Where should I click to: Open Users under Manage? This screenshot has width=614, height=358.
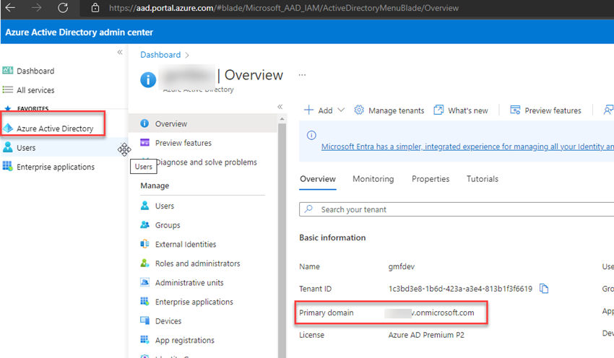165,206
